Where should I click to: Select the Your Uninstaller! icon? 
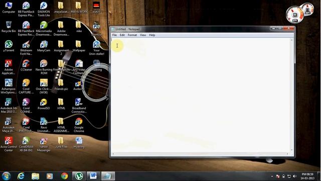coord(96,48)
